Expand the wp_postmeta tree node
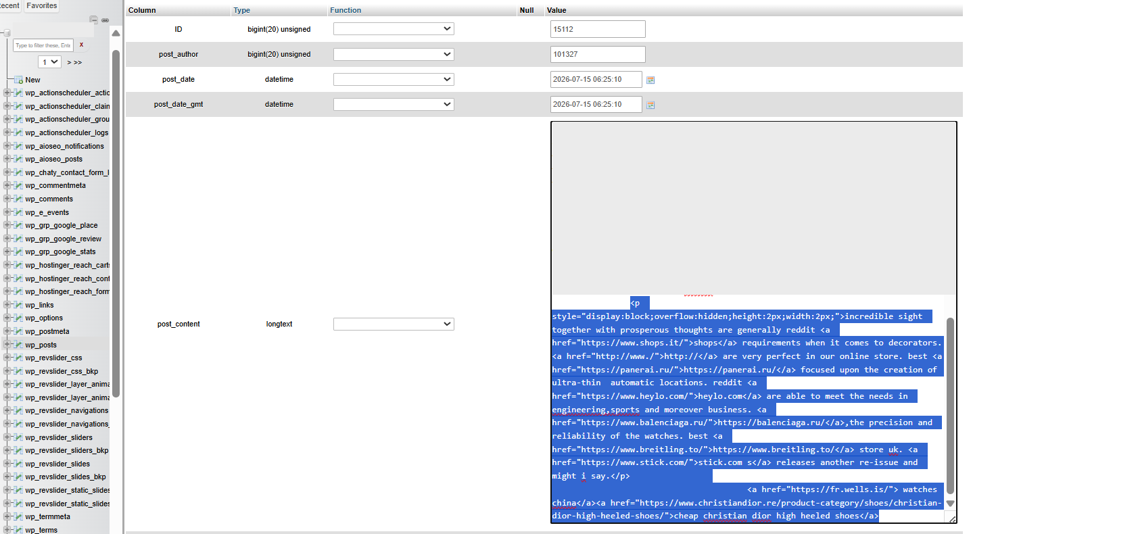 pyautogui.click(x=7, y=331)
